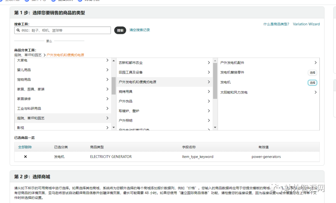Image resolution: width=336 pixels, height=203 pixels.
Task: Click second column scrollbar down arrow
Action: pyautogui.click(x=215, y=127)
